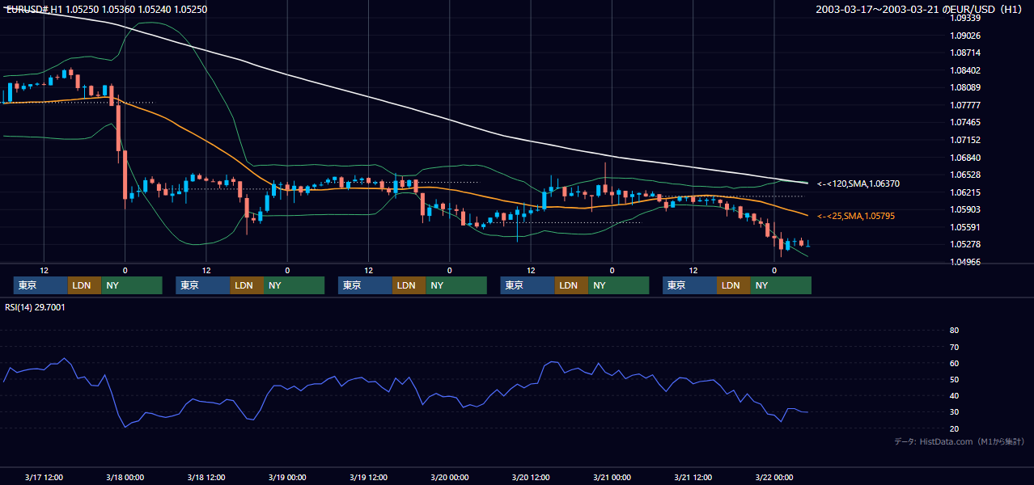
Task: Click RSI scale value 50
Action: [954, 380]
